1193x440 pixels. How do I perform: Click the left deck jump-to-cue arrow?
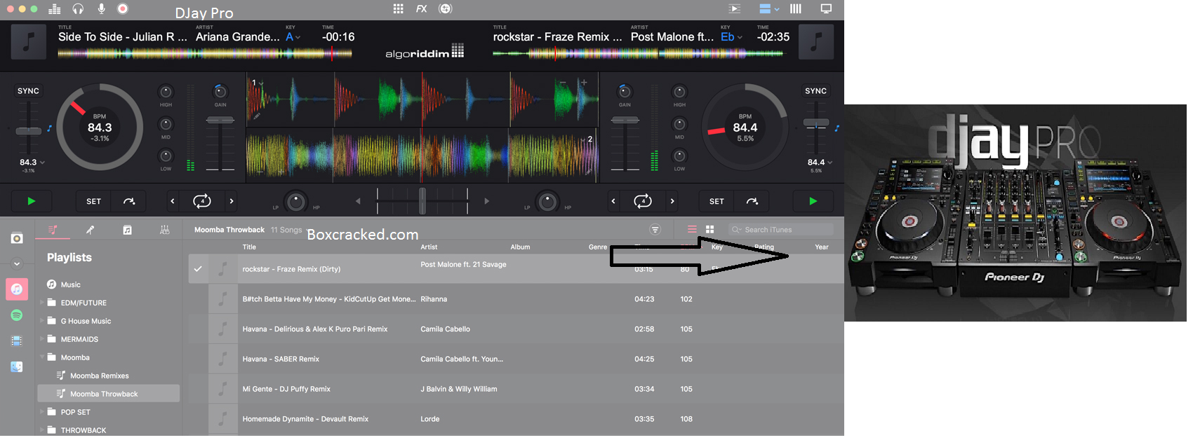[129, 201]
